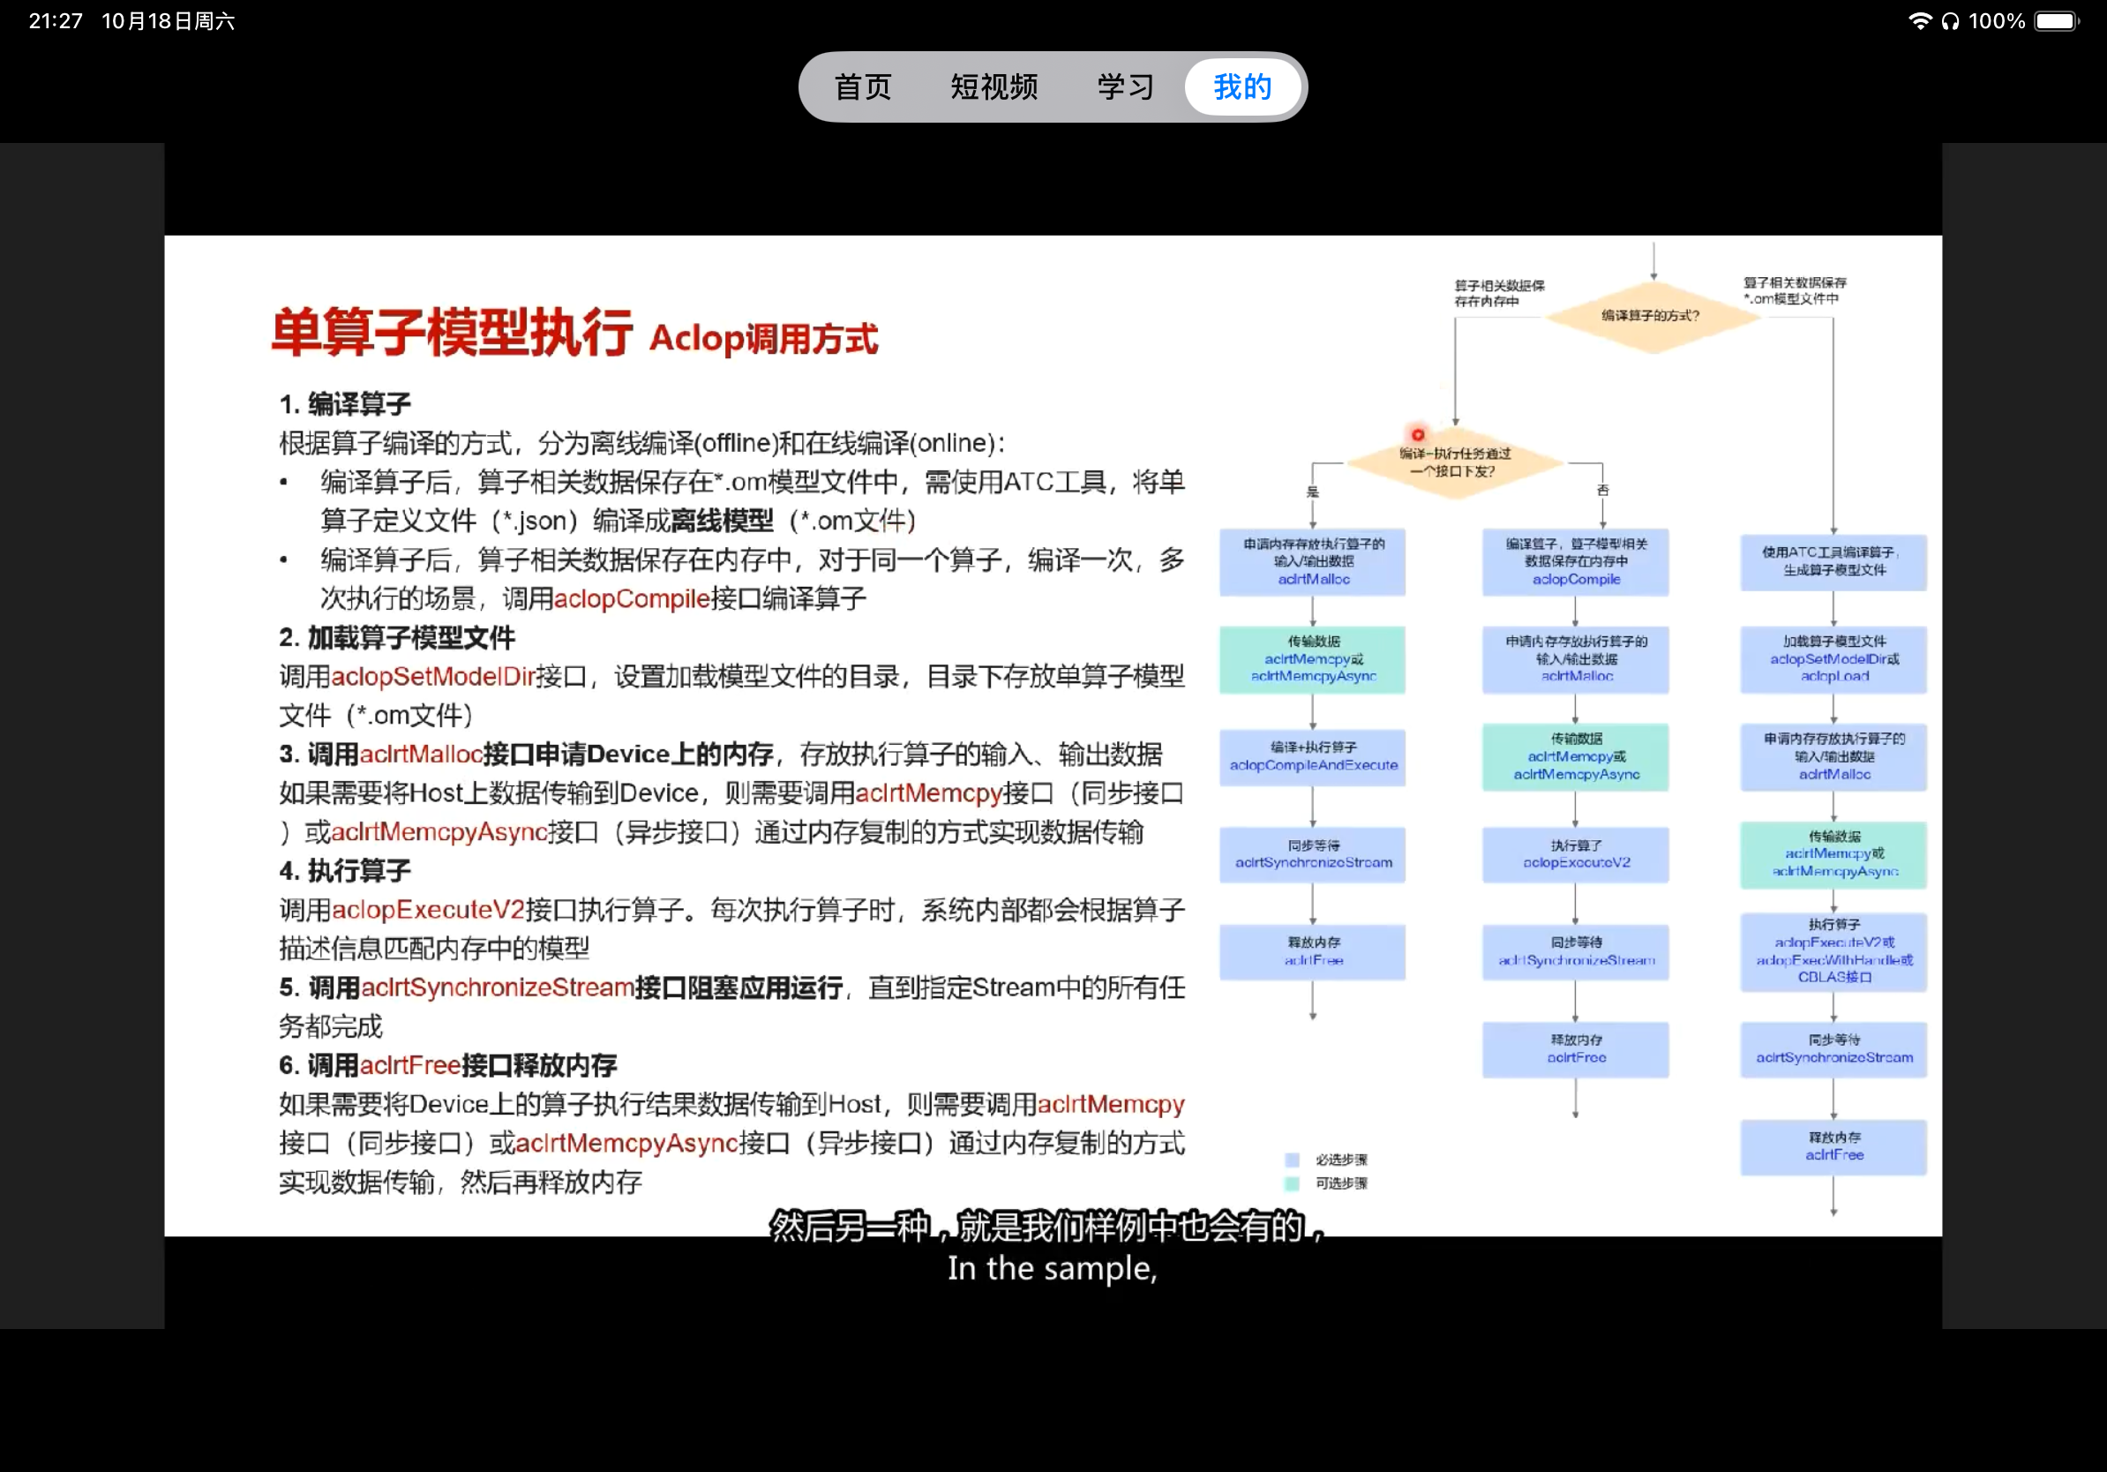Open the 短视频 tab
The width and height of the screenshot is (2107, 1472).
[x=993, y=86]
